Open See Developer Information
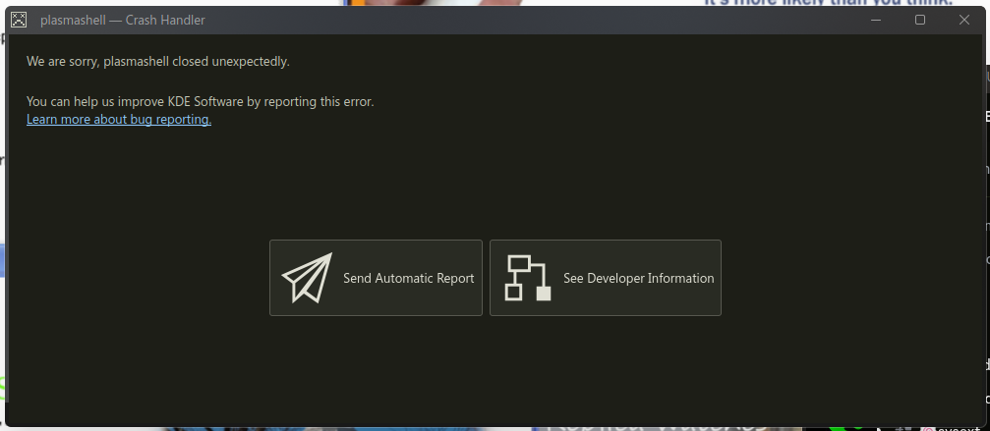 605,278
